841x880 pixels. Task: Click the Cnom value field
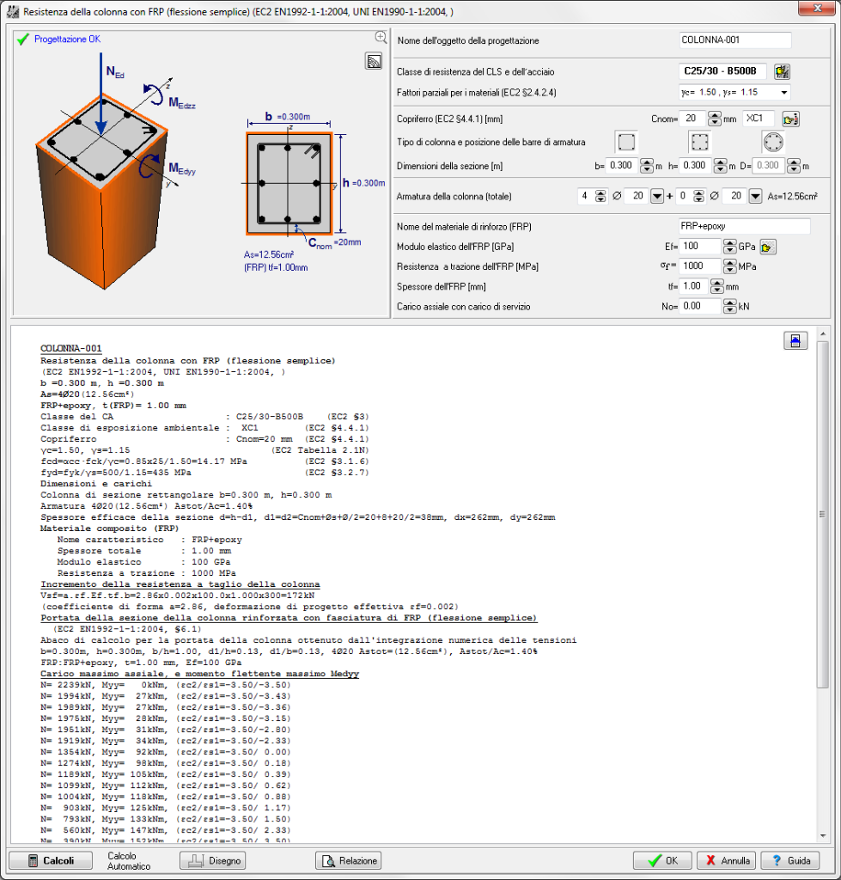coord(693,119)
